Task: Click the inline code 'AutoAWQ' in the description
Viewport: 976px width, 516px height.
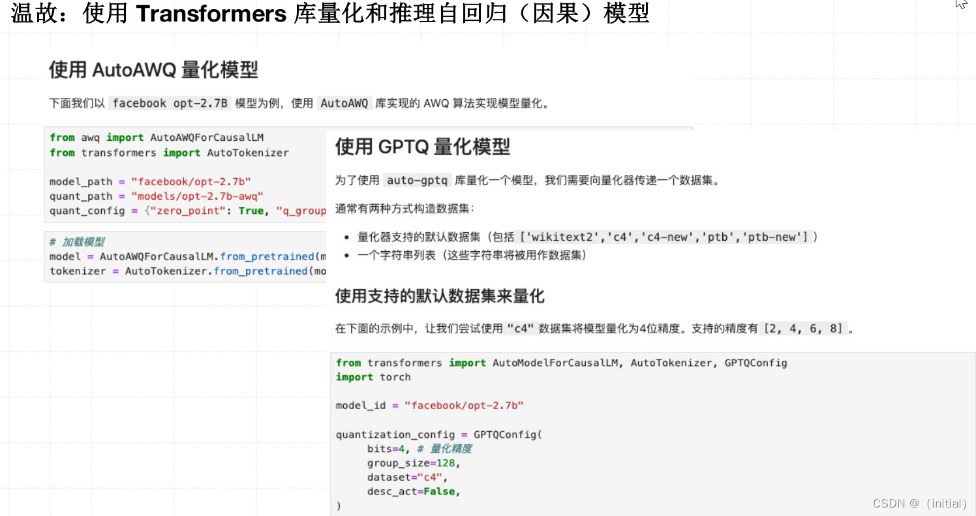Action: 344,103
